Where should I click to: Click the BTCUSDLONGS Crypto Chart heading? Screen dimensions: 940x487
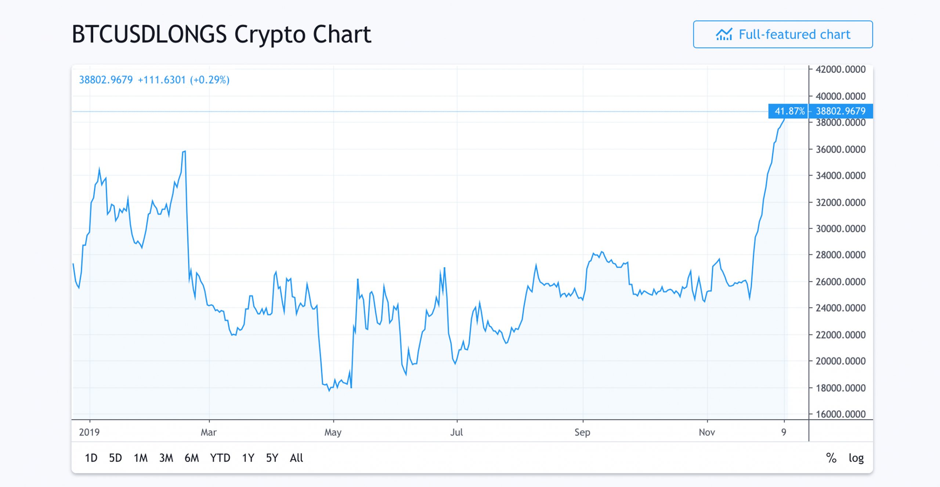(x=221, y=34)
